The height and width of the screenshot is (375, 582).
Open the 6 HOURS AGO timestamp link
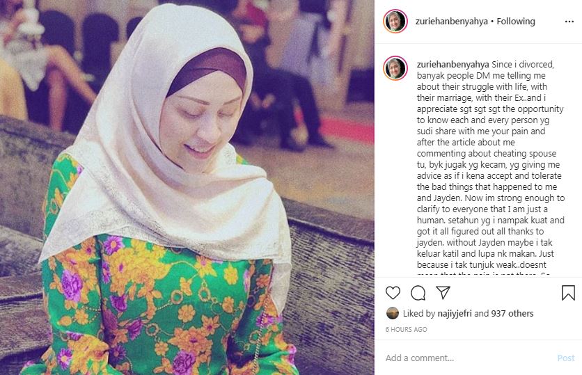click(407, 329)
